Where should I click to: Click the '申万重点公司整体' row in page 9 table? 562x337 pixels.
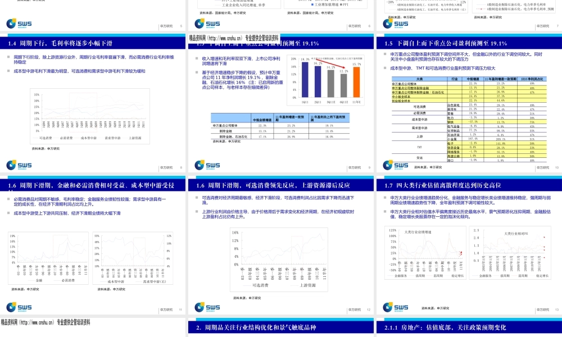coord(280,126)
